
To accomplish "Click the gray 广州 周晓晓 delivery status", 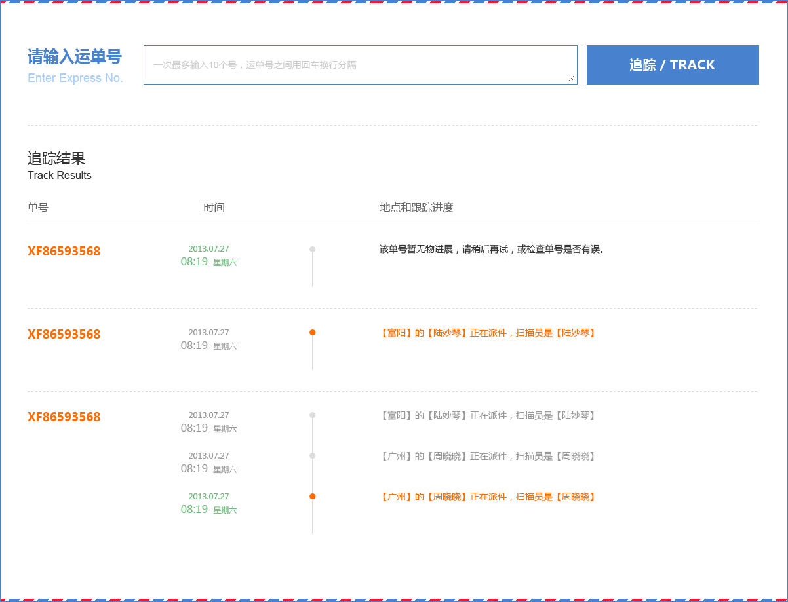I will (488, 456).
